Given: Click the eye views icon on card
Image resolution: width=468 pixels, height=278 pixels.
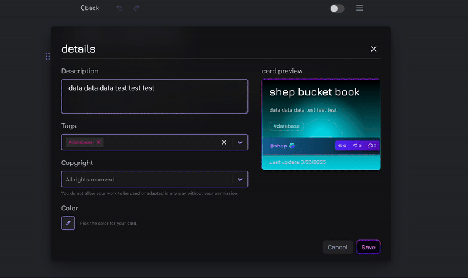Looking at the screenshot, I should tap(340, 146).
